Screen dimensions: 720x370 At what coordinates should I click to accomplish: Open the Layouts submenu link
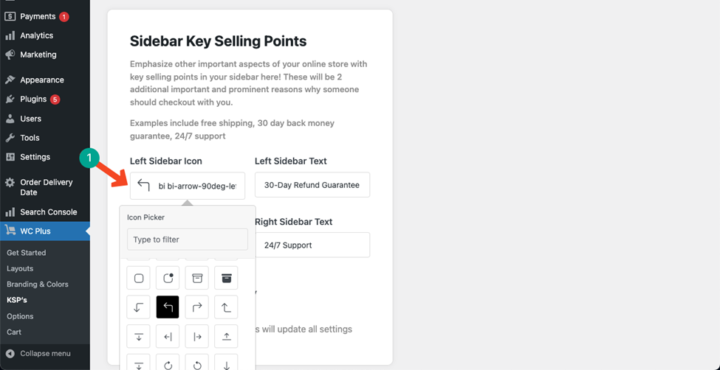20,268
